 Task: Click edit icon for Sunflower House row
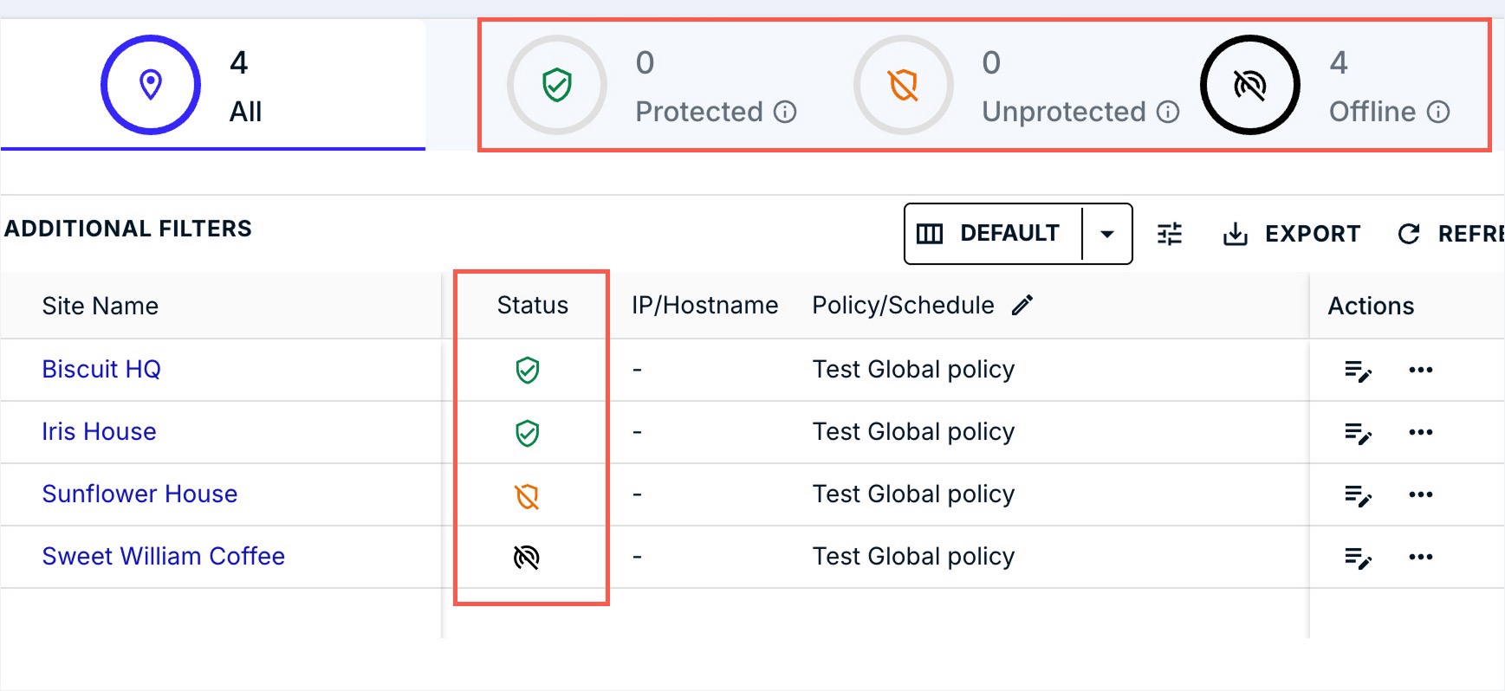coord(1358,495)
